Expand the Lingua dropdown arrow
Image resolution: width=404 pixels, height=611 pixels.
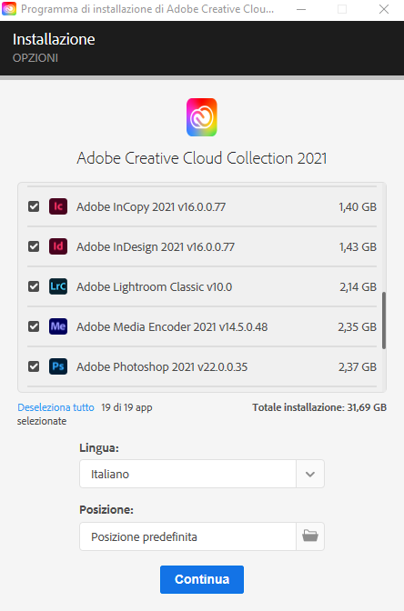click(x=310, y=474)
